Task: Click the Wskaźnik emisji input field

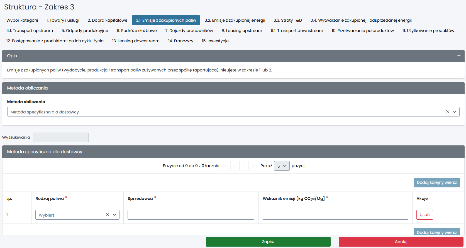Action: coord(335,215)
